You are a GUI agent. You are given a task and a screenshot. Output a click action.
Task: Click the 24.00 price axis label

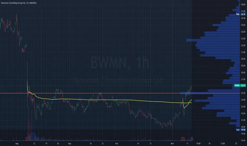pos(243,100)
